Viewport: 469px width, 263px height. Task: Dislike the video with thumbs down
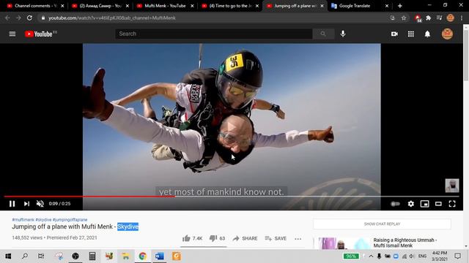tap(217, 238)
